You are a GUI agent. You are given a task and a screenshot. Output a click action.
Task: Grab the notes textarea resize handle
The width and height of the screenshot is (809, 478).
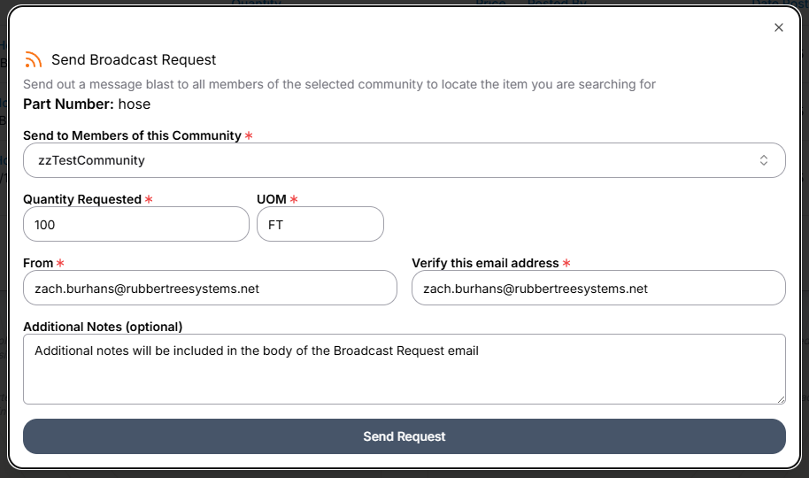[x=780, y=399]
